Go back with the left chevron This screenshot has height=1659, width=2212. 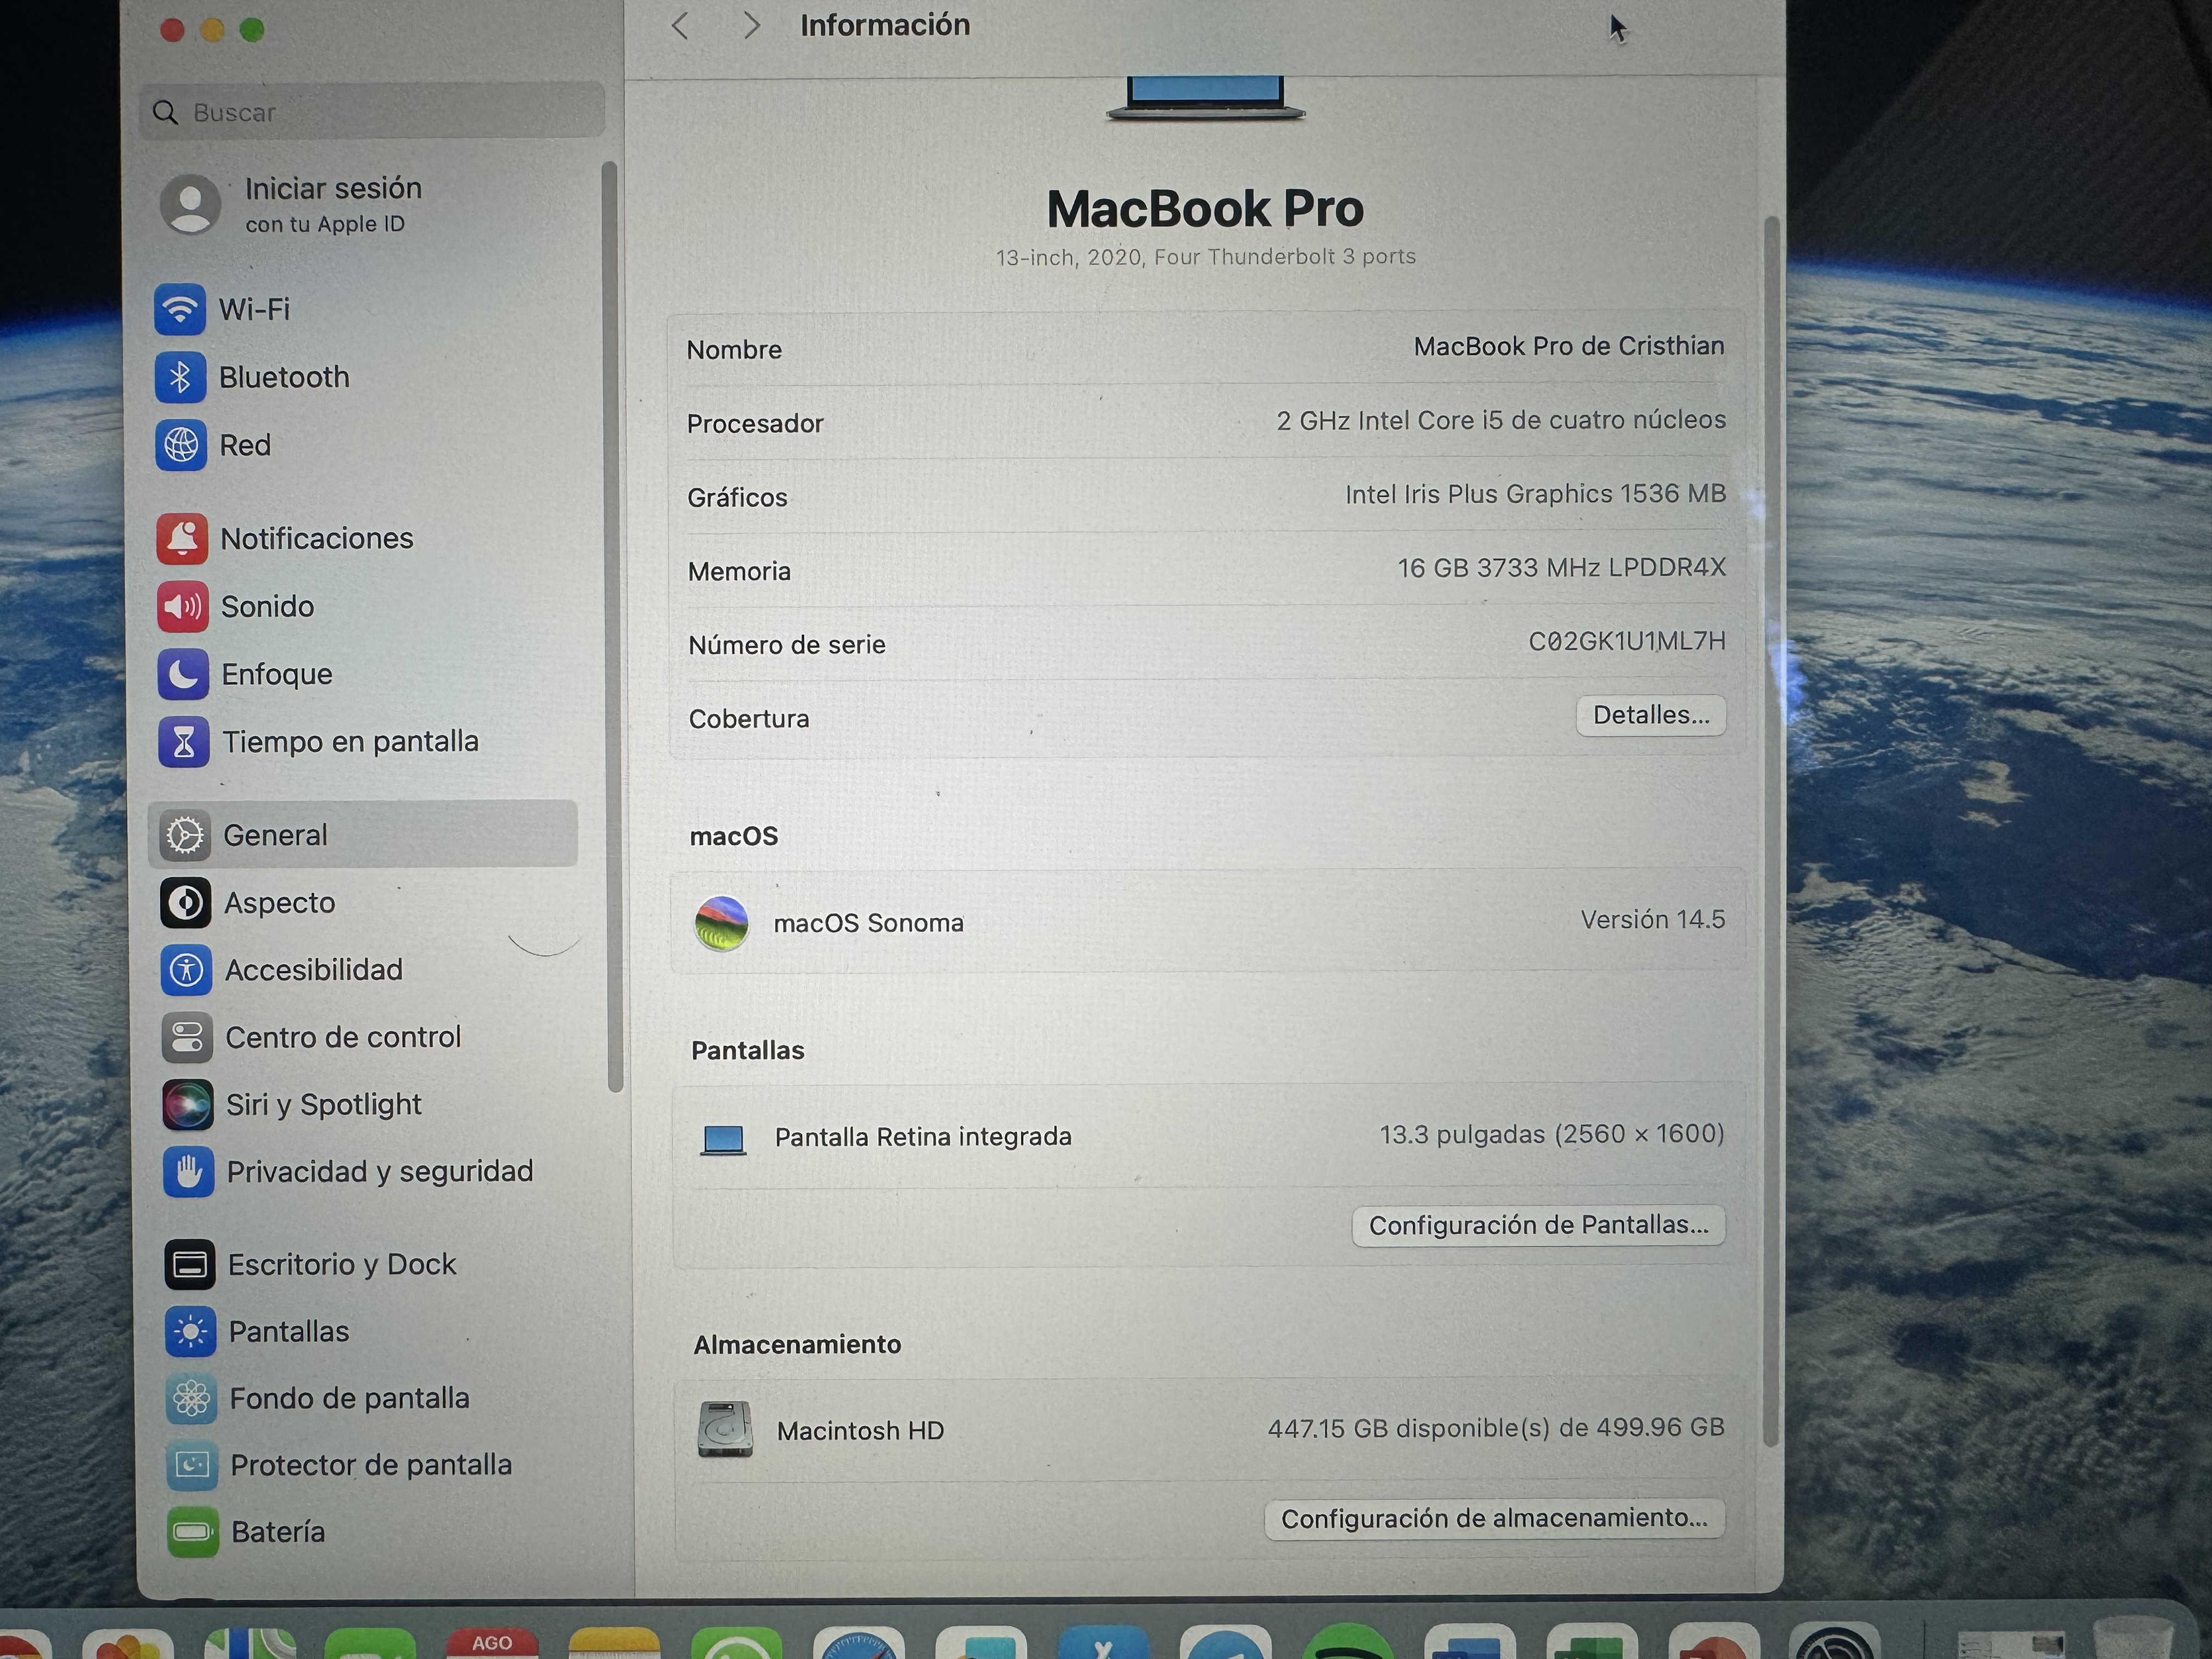click(680, 25)
